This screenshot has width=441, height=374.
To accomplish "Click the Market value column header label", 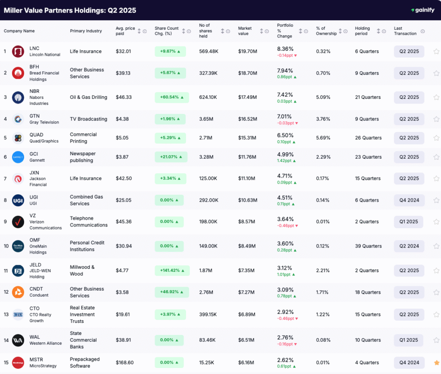I will tap(245, 31).
